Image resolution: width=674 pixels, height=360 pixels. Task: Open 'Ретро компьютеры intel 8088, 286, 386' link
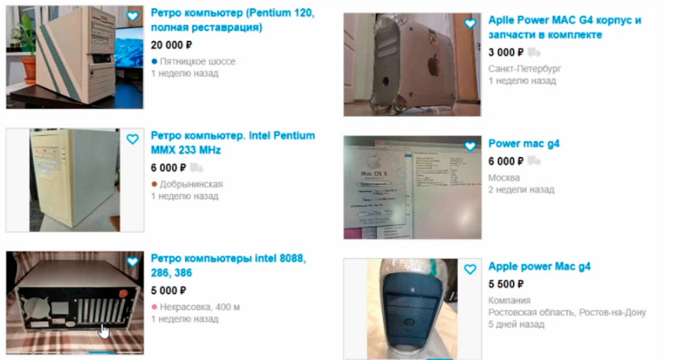coord(229,266)
